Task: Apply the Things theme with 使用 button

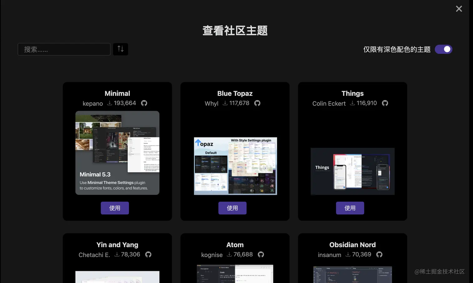Action: point(350,208)
